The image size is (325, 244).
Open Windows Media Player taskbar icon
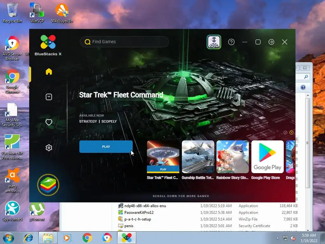point(67,238)
